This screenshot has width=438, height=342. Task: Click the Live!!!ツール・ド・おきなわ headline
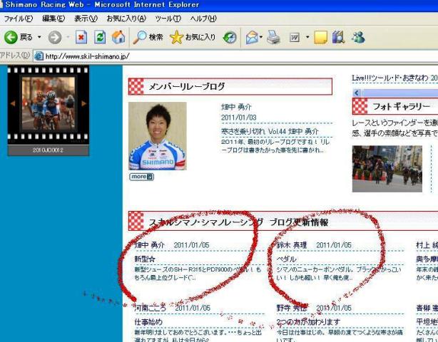395,78
